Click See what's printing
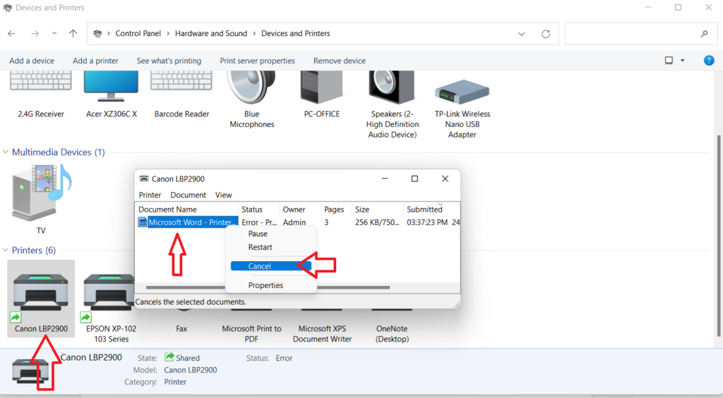Viewport: 723px width, 398px height. [169, 61]
